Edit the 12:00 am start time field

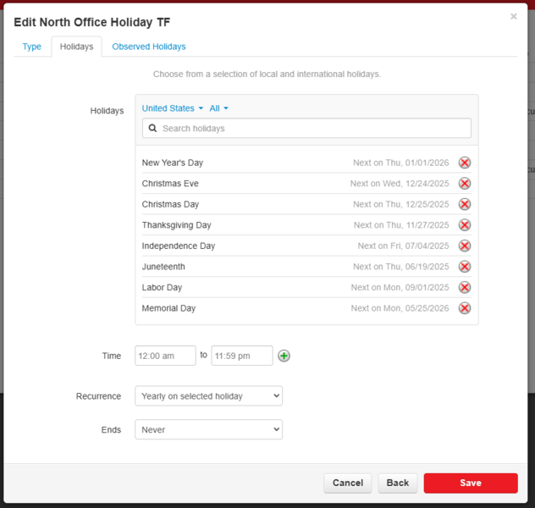165,356
